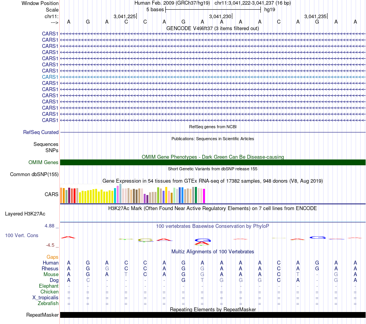Open the H3K27Ac Mark track title
The image size is (366, 324).
[x=213, y=209]
